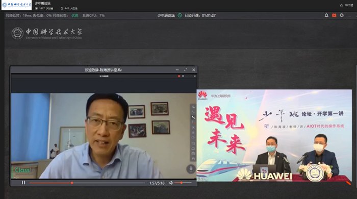Click the USTC logo at top left
The height and width of the screenshot is (199, 357).
click(16, 5)
